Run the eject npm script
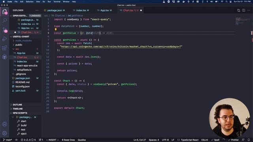 coord(24,134)
